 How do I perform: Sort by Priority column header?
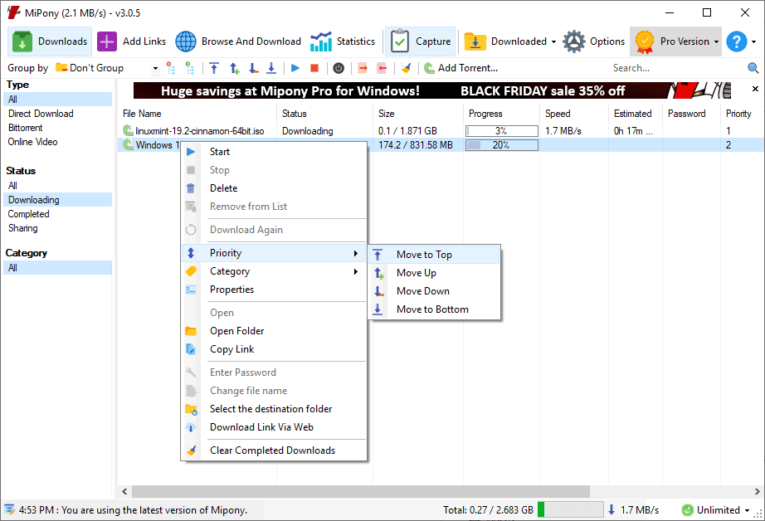pyautogui.click(x=742, y=114)
